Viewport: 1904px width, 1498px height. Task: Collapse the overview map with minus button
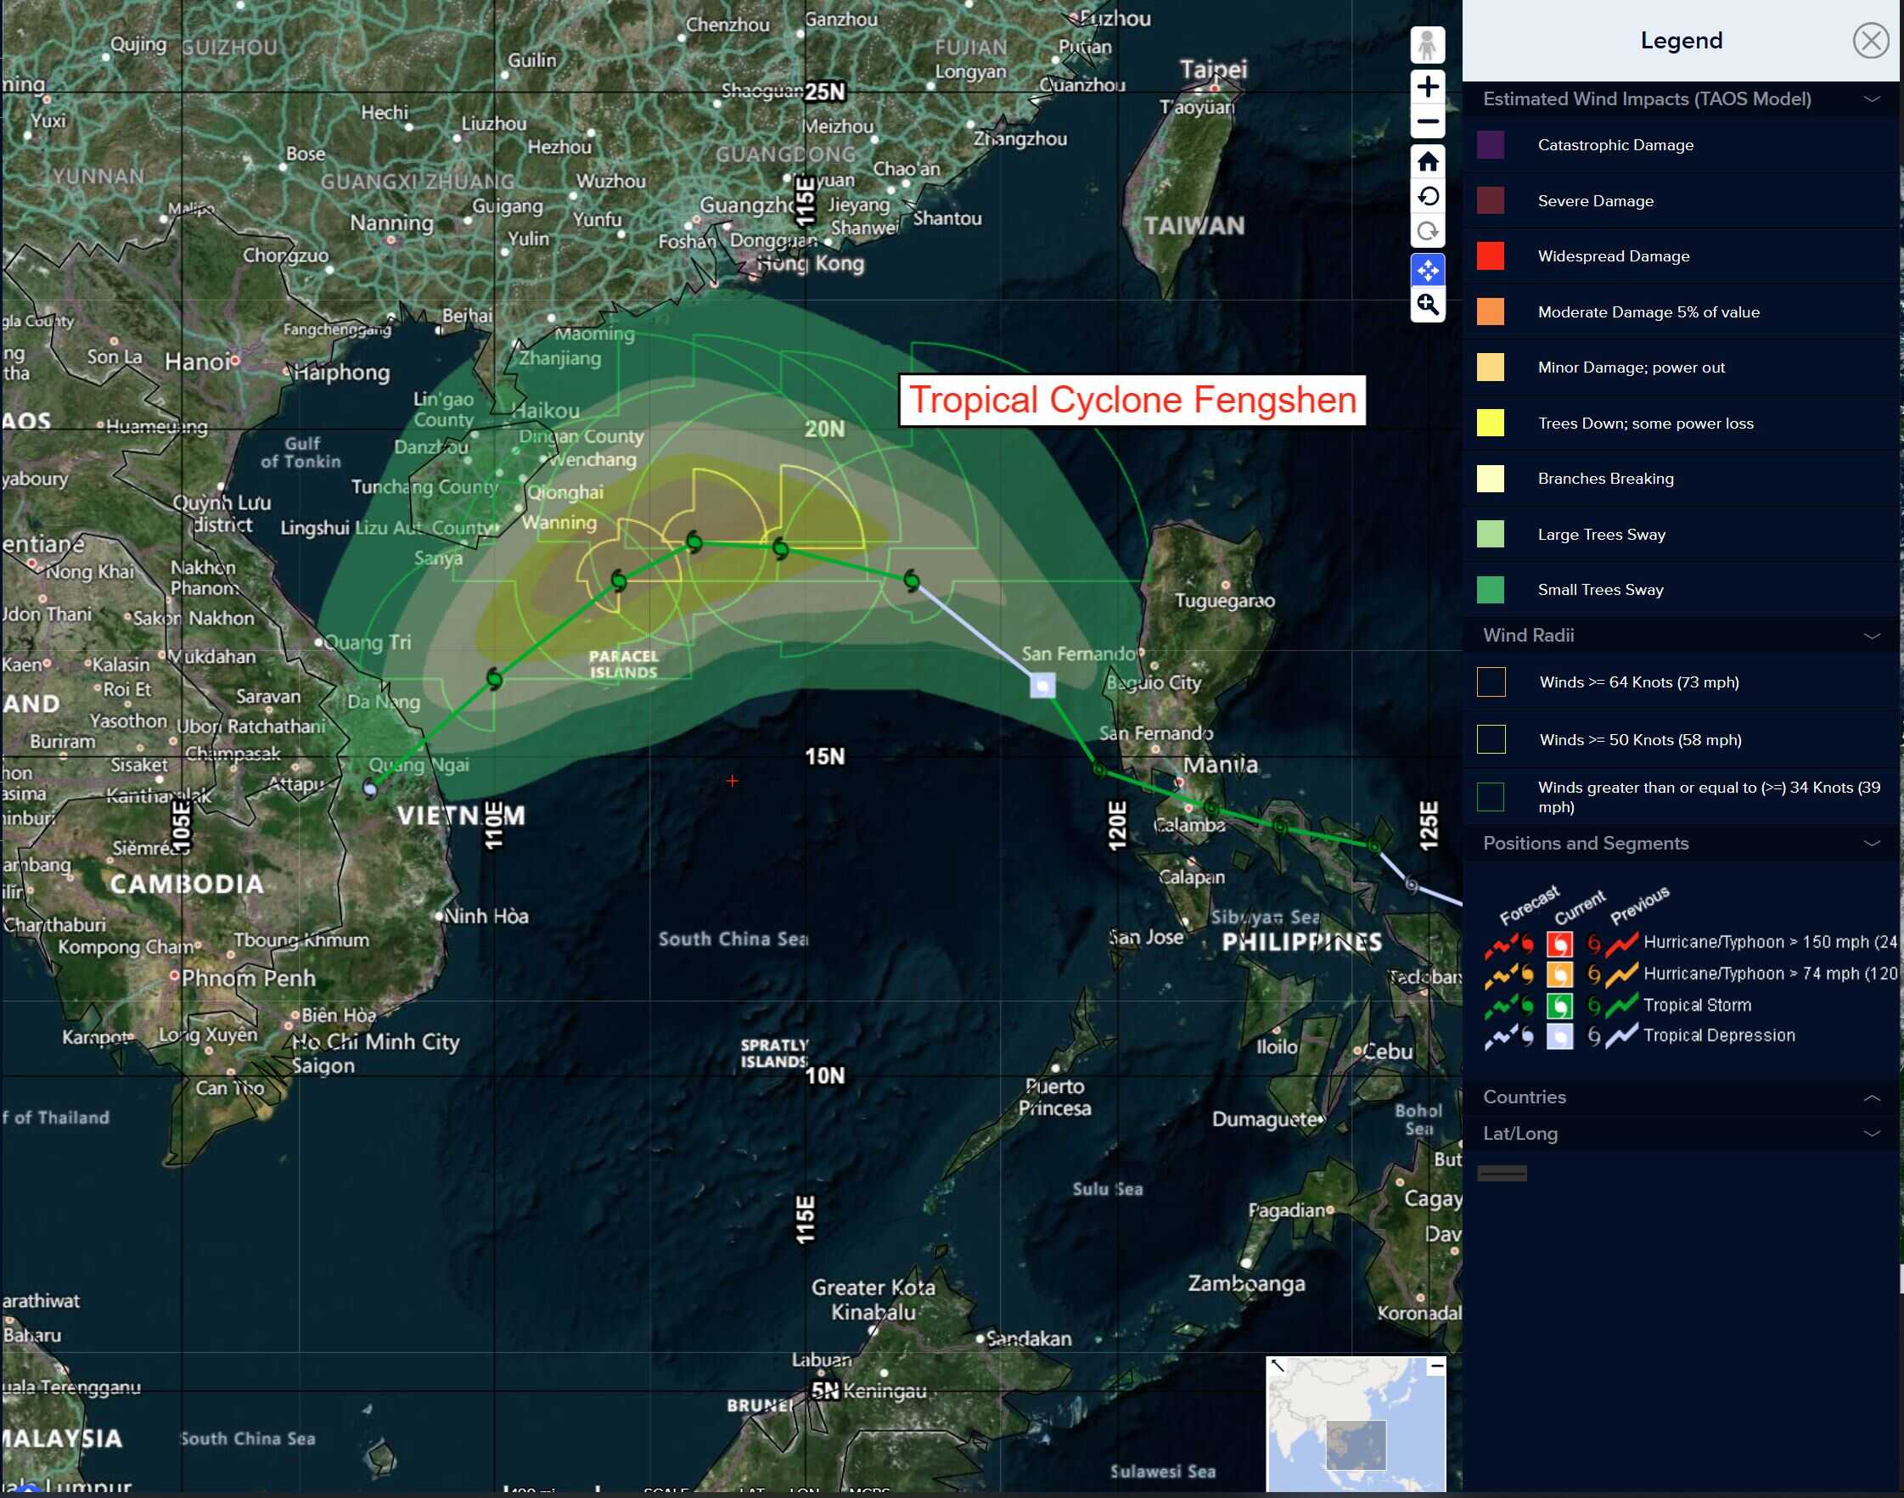pyautogui.click(x=1436, y=1366)
